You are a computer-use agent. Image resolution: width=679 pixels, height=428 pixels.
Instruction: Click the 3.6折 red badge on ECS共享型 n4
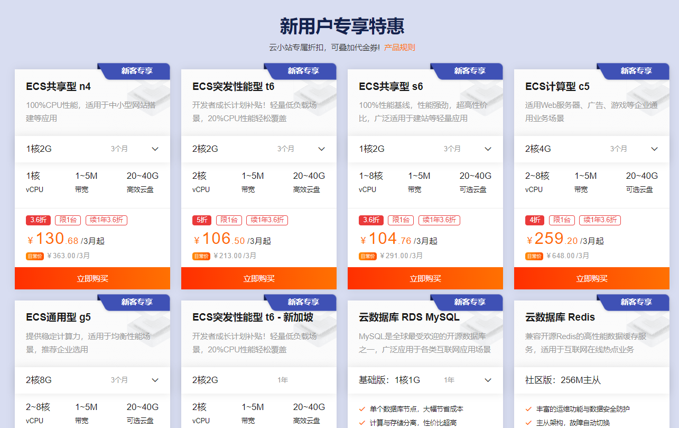click(38, 220)
